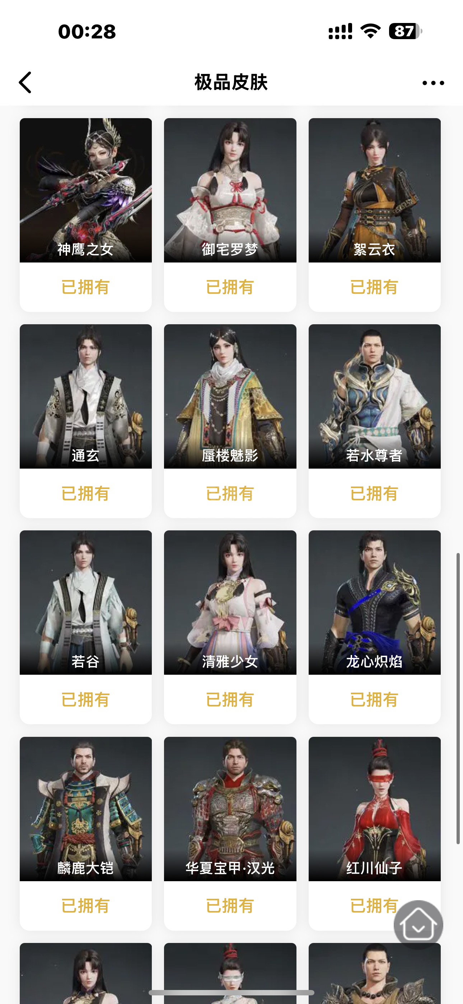View the 华夏宝甲·汉光 skin thumbnail
This screenshot has width=463, height=1004.
(230, 809)
